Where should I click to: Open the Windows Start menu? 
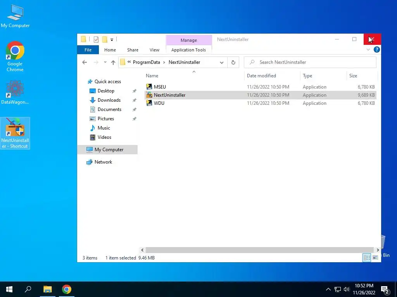(x=9, y=289)
